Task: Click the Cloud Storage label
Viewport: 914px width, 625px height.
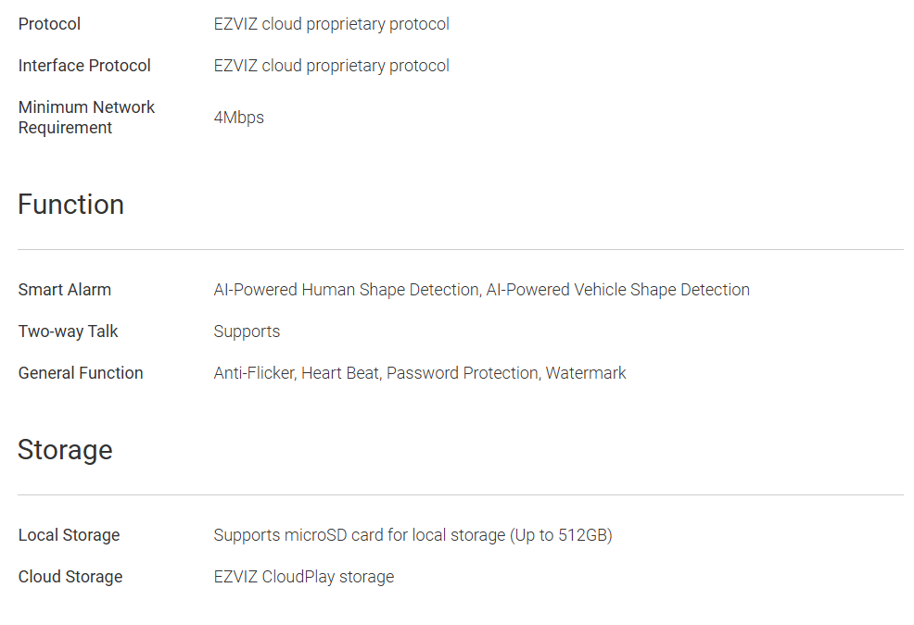Action: [70, 577]
